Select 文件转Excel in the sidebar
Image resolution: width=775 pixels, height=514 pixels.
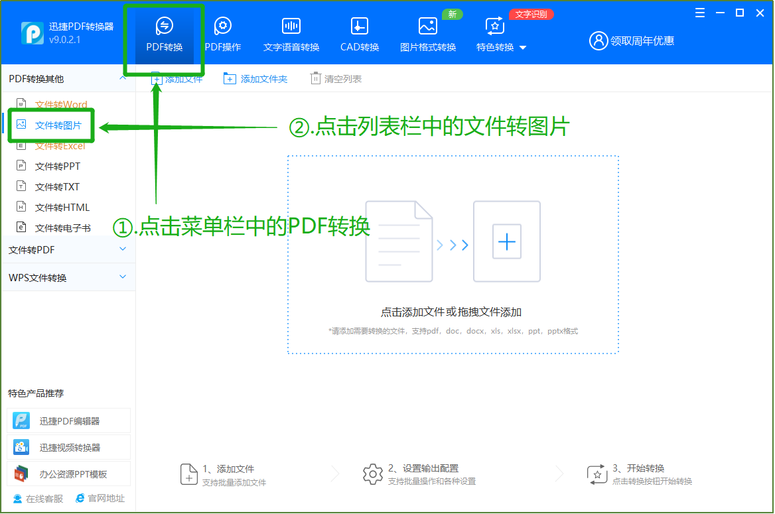60,146
